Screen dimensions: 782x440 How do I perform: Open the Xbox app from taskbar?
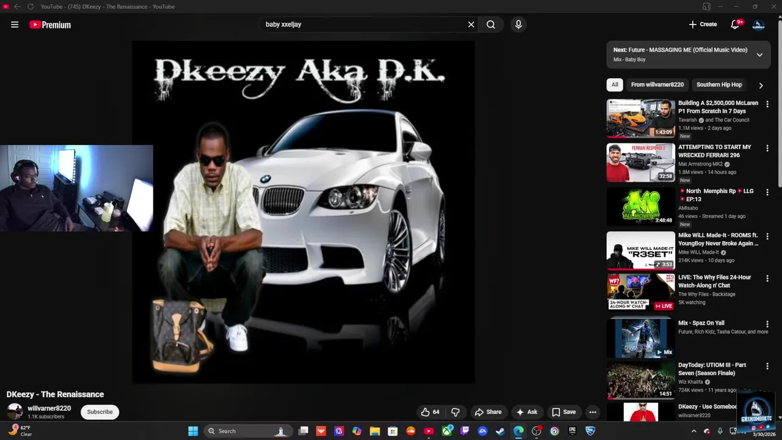click(447, 431)
